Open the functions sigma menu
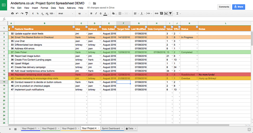Viewport: 253px width, 133px height. pos(177,14)
